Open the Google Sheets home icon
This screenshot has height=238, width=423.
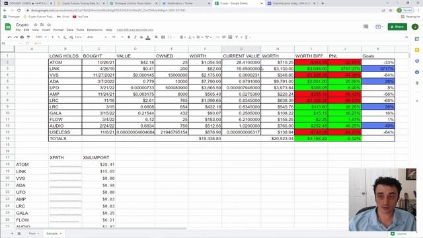tap(8, 26)
